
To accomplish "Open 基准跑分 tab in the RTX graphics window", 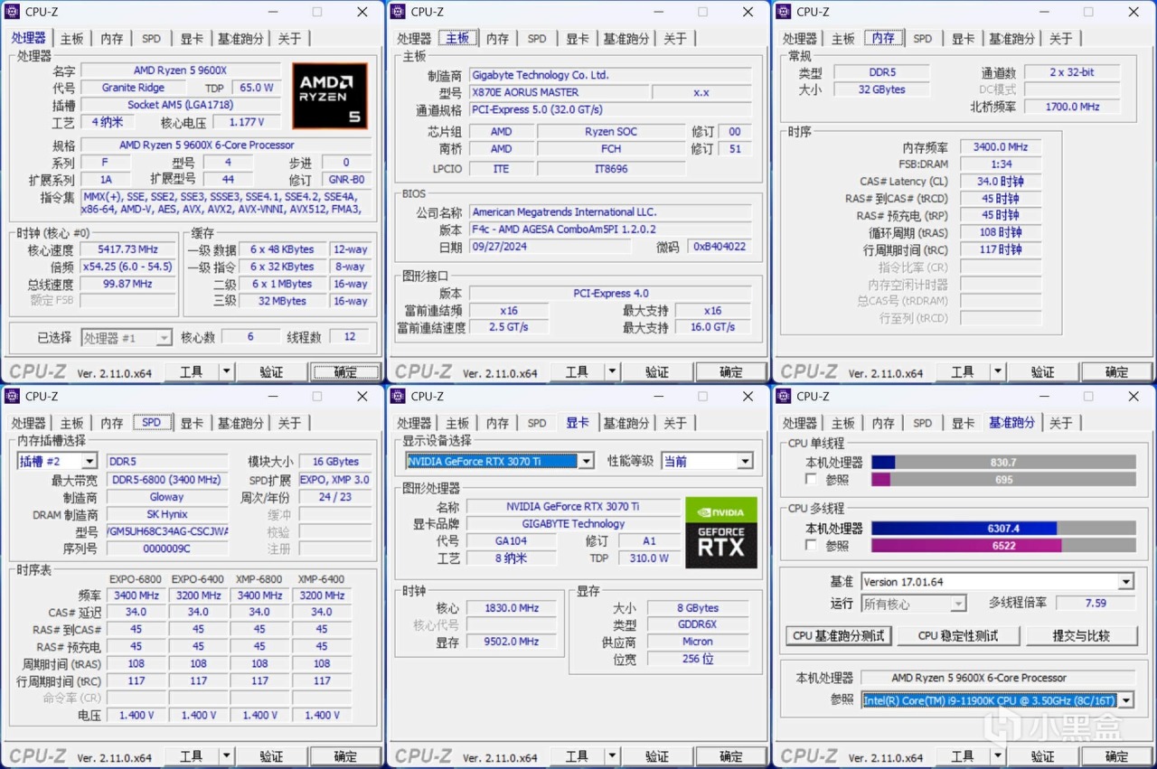I will click(x=626, y=423).
